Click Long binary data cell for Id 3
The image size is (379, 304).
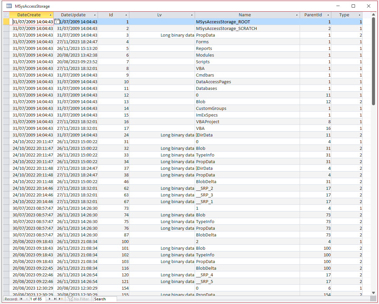coord(162,35)
